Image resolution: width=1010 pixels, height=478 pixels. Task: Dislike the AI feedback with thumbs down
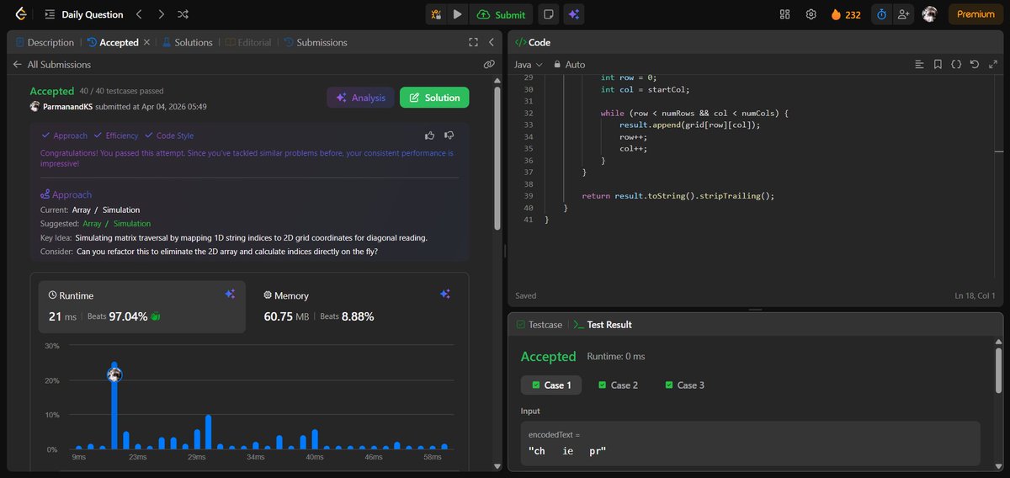point(449,135)
